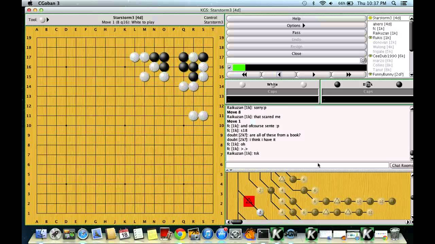Select white move 2 node in game tree

pos(260,212)
